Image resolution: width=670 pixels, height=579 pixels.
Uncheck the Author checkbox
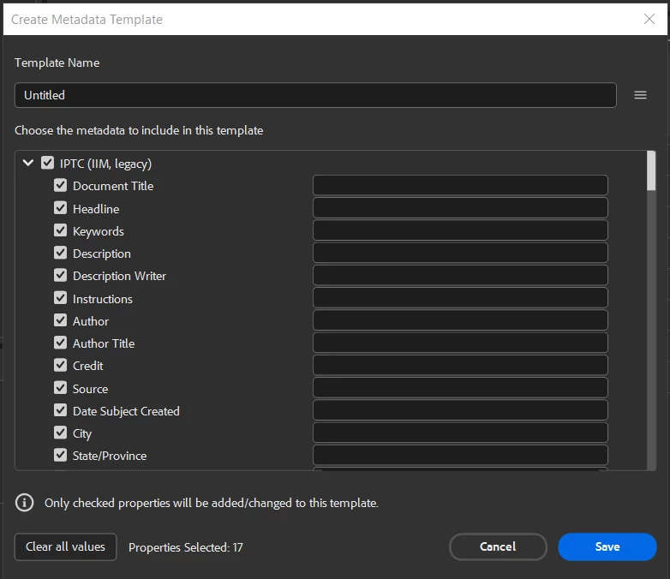tap(60, 320)
